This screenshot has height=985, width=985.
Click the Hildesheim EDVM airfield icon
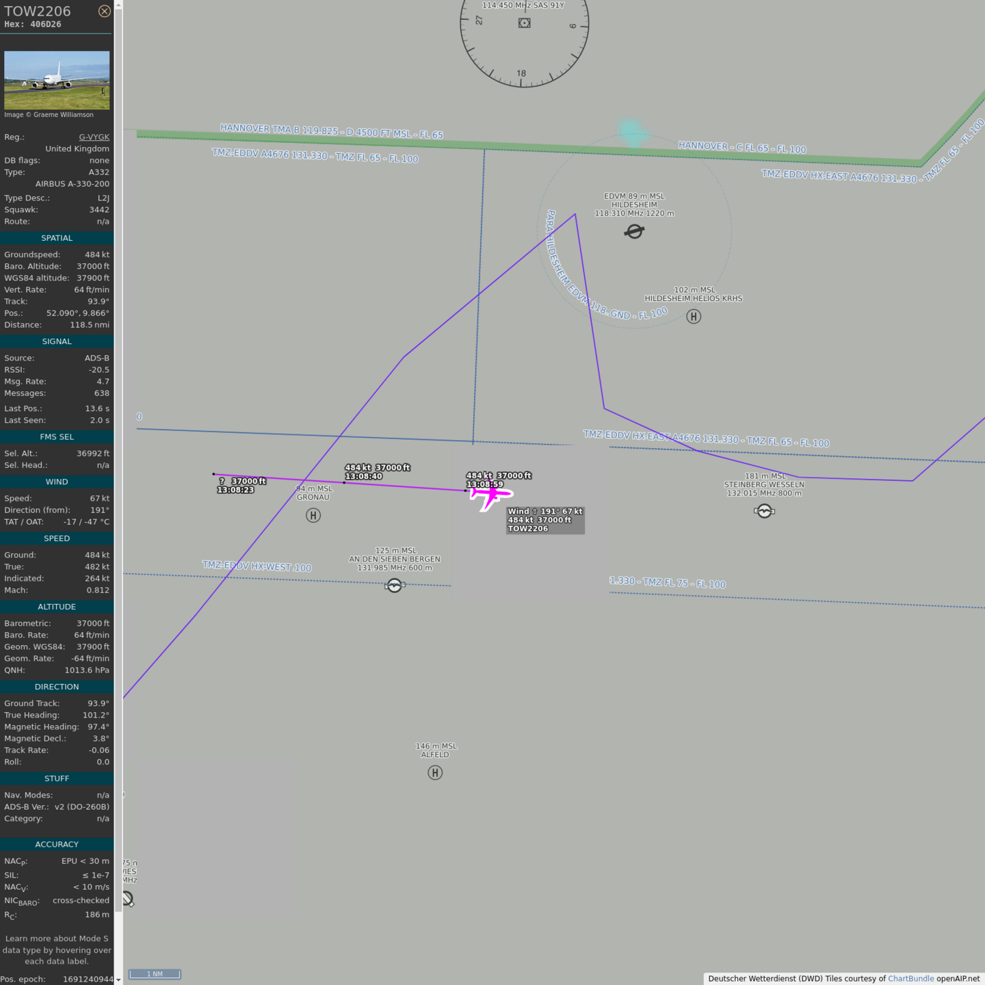pyautogui.click(x=634, y=232)
